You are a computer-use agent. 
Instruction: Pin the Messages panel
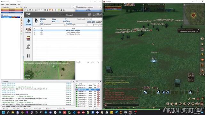[x=72, y=81]
